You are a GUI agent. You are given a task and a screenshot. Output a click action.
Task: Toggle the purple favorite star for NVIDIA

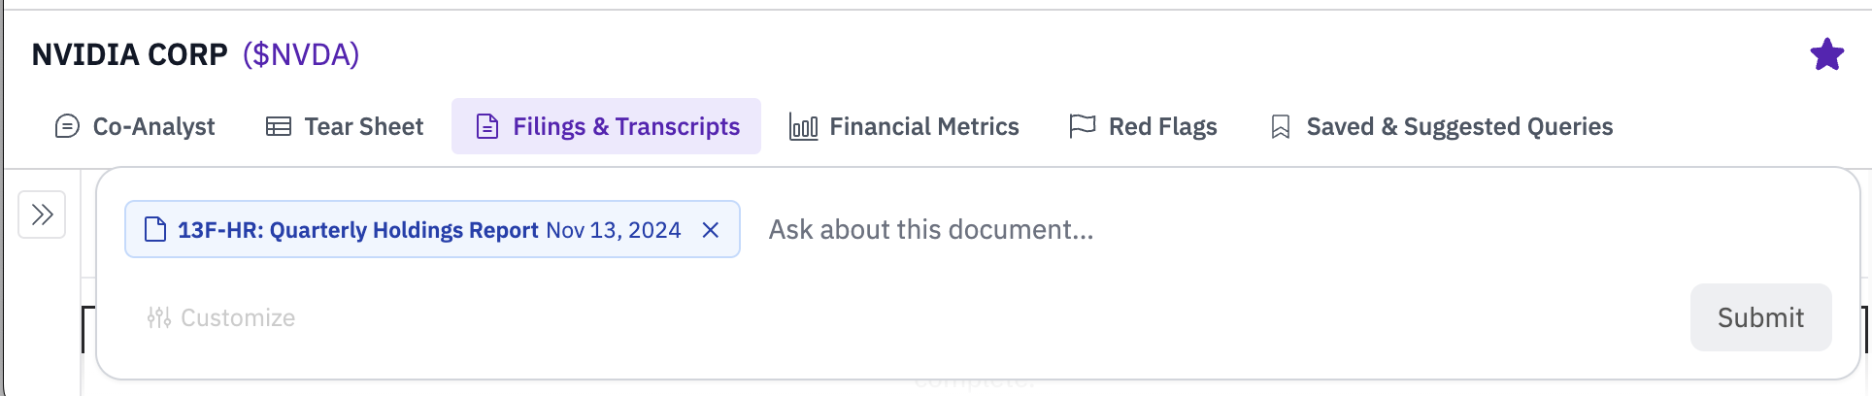(x=1826, y=54)
